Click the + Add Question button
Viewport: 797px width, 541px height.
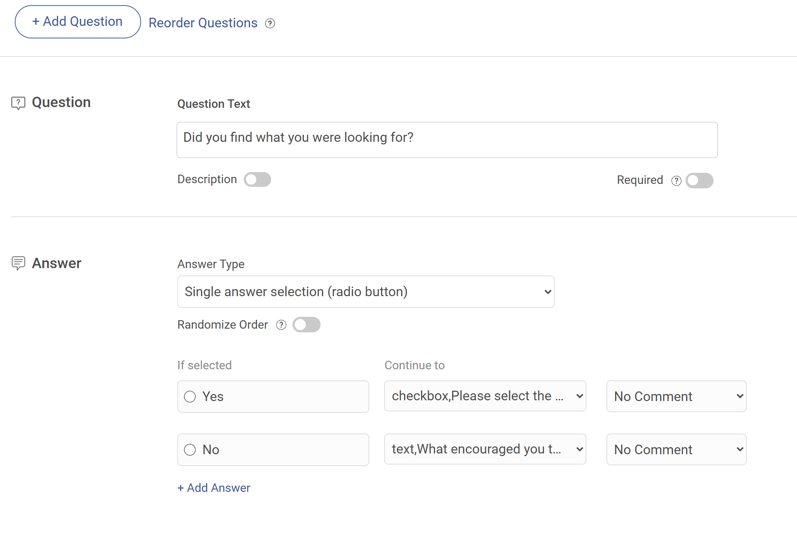coord(78,22)
